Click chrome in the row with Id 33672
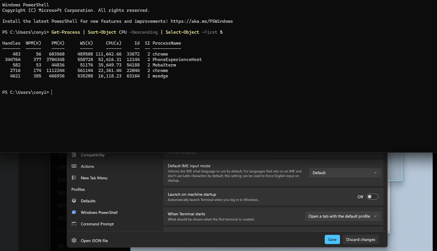437x251 pixels. [160, 54]
